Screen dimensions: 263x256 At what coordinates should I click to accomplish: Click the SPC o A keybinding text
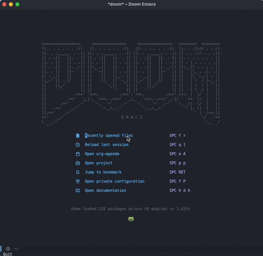point(178,154)
